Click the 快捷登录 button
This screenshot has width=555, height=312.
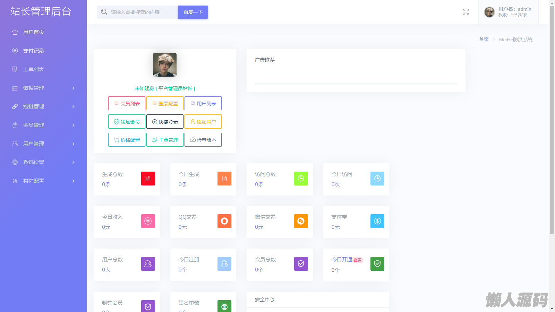click(x=165, y=122)
